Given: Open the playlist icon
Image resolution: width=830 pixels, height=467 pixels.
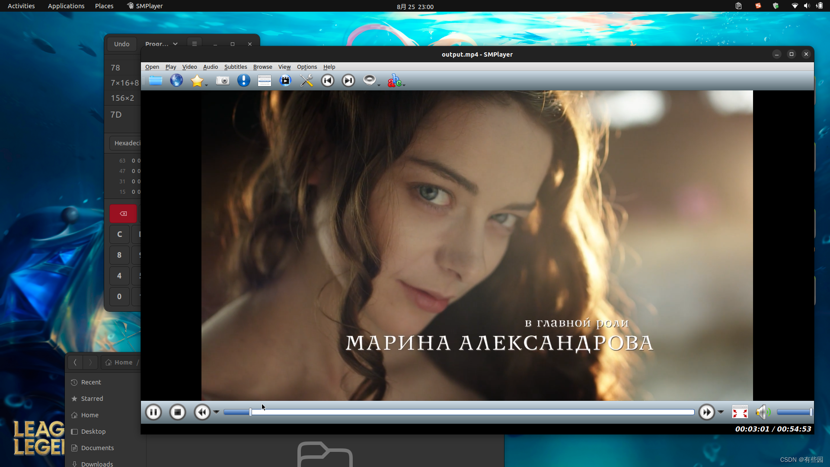Looking at the screenshot, I should point(265,80).
